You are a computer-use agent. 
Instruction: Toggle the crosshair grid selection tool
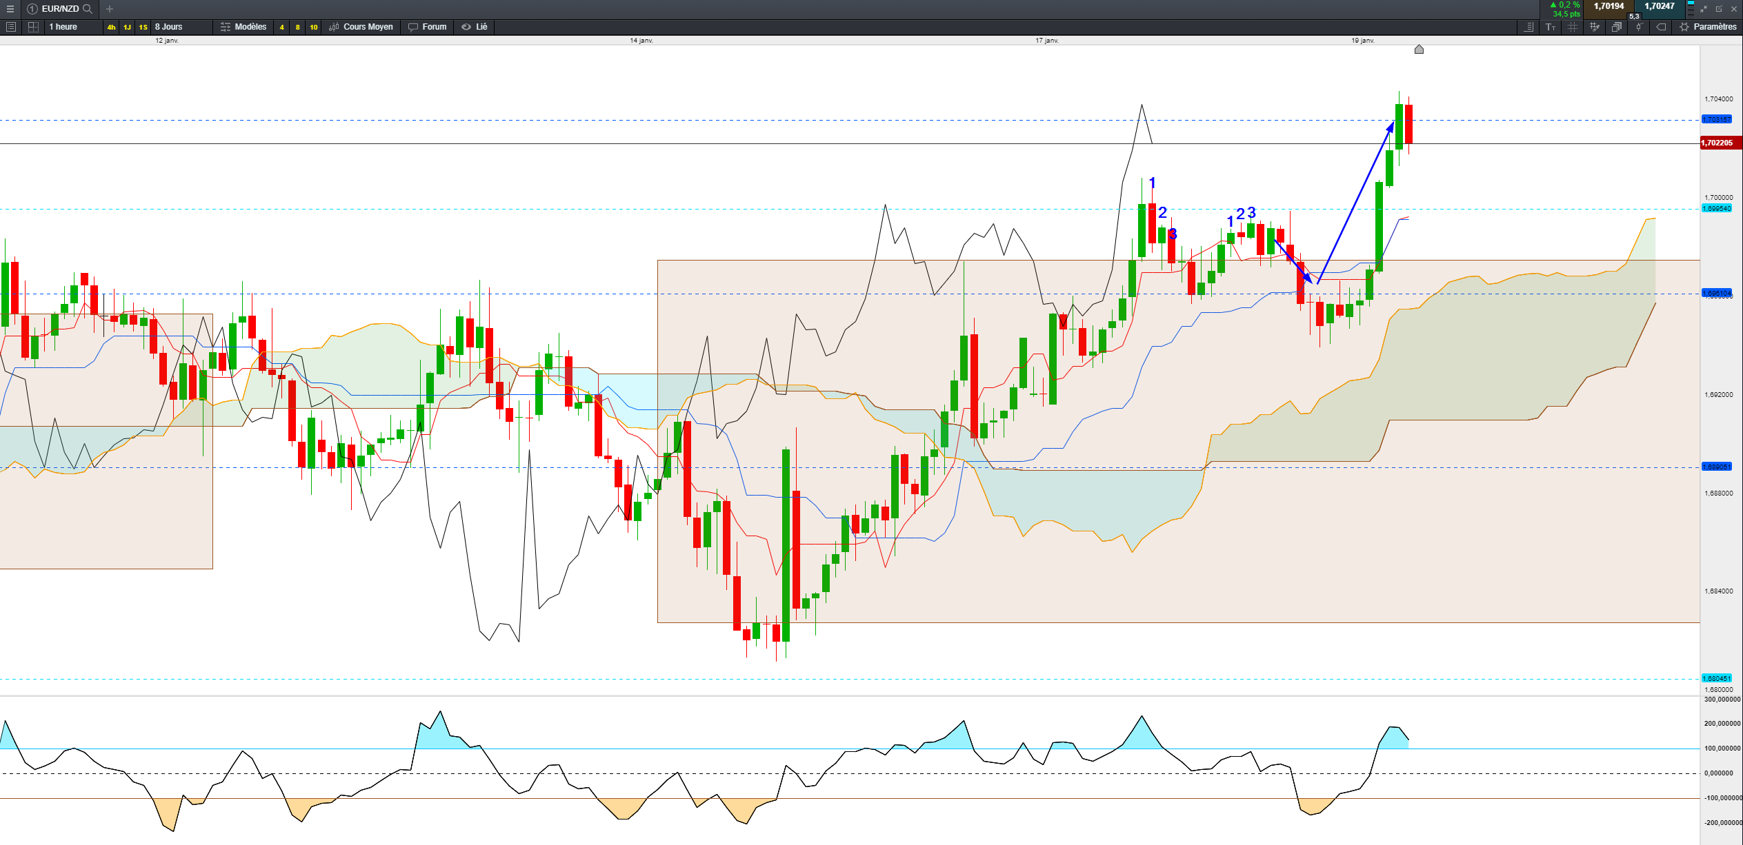1573,27
